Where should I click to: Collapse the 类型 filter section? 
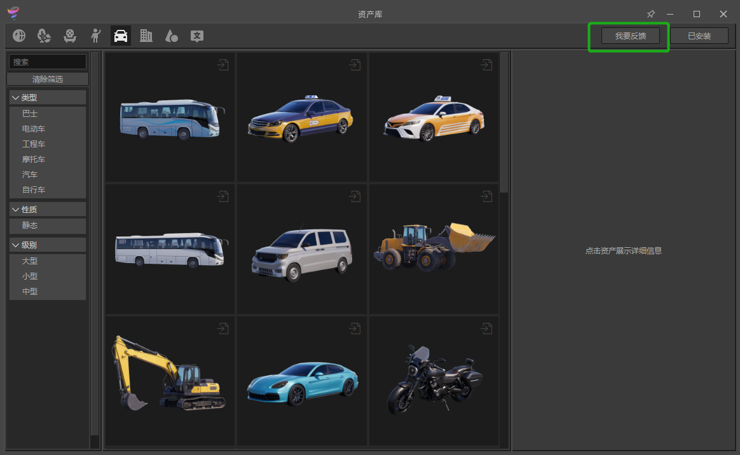click(15, 97)
